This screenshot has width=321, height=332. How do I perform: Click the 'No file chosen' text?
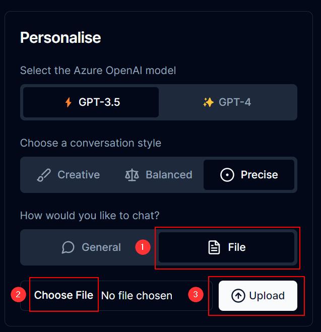(x=137, y=296)
